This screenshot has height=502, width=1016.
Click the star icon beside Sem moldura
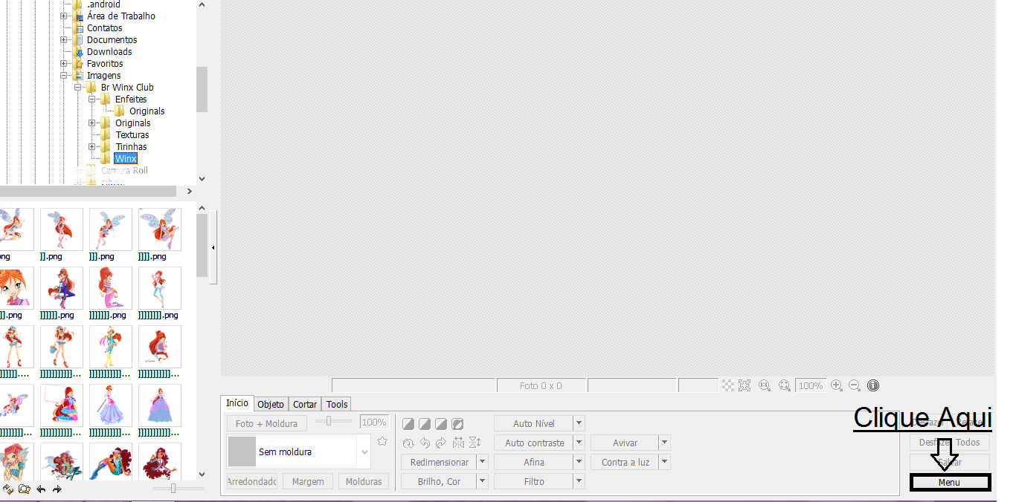[382, 441]
